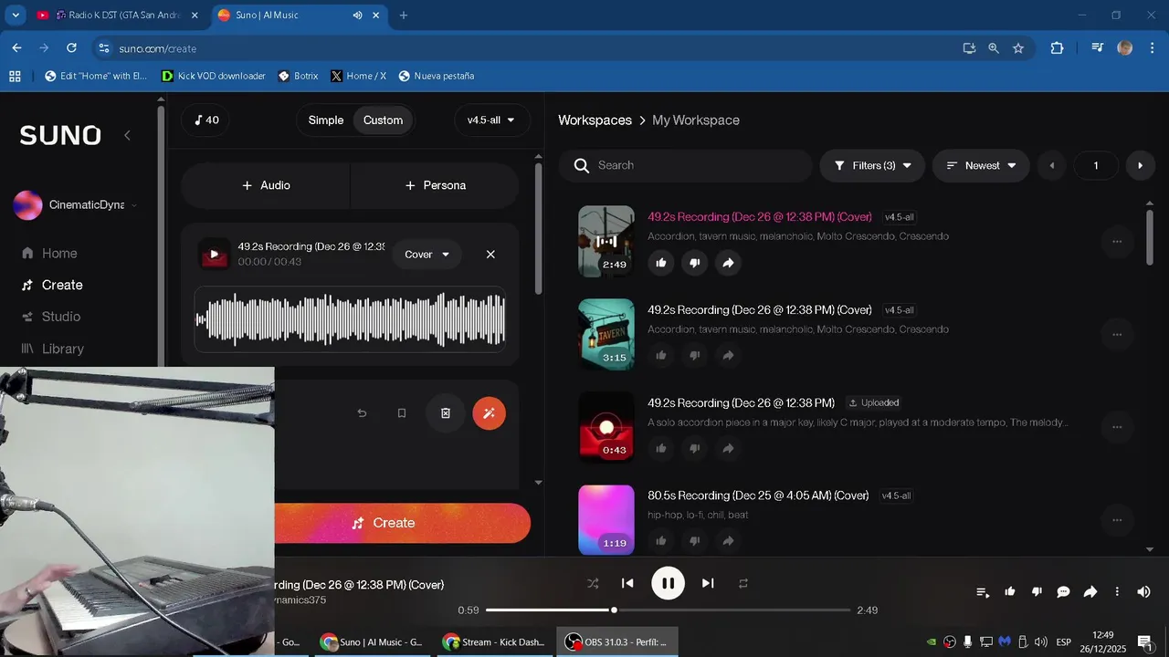The height and width of the screenshot is (657, 1169).
Task: Open more options for 80.5s Recording
Action: pyautogui.click(x=1117, y=520)
